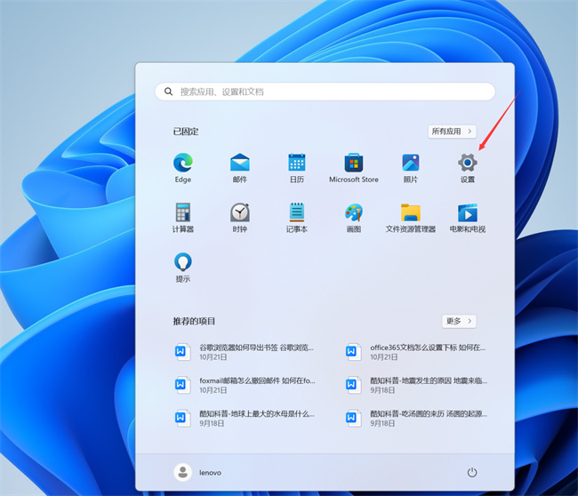Viewport: 578px width, 496px height.
Task: Launch the 照片 photos app
Action: (410, 168)
